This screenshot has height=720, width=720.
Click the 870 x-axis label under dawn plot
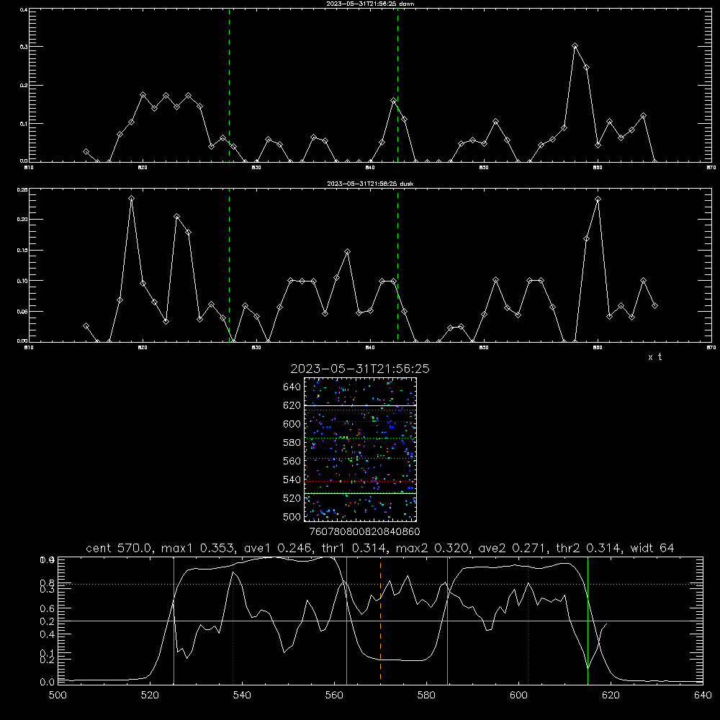pyautogui.click(x=711, y=168)
